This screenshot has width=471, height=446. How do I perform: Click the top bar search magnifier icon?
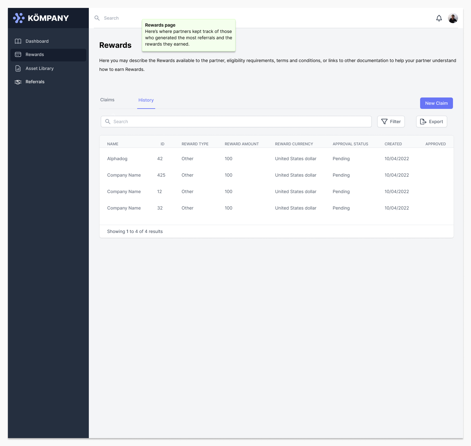click(x=97, y=18)
